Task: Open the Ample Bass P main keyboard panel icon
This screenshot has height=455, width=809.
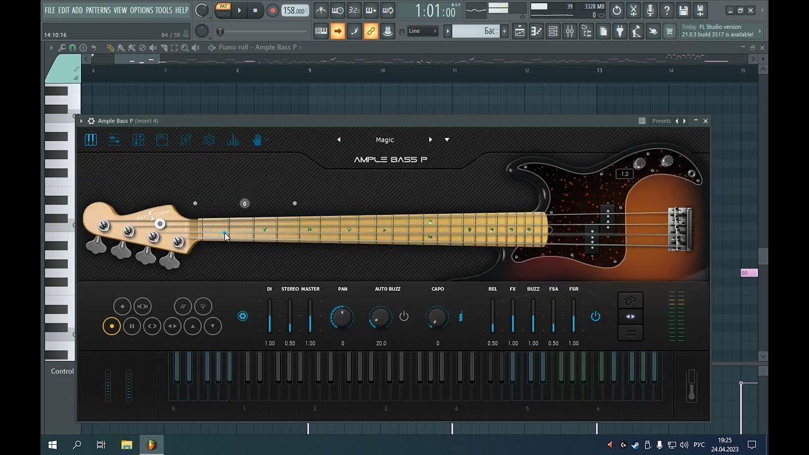Action: click(x=91, y=140)
